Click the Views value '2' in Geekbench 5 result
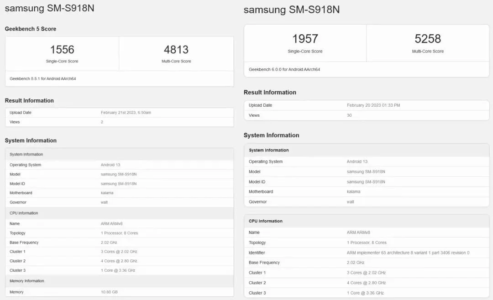The height and width of the screenshot is (300, 493). [x=102, y=122]
